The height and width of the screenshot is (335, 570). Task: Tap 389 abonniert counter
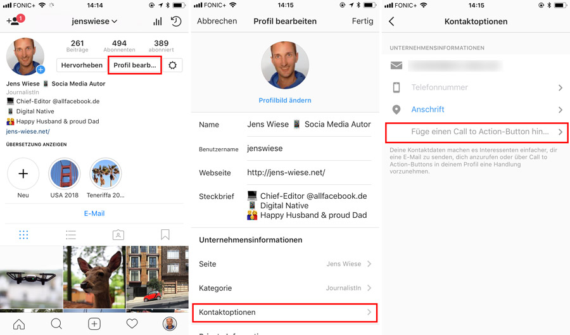pos(161,46)
